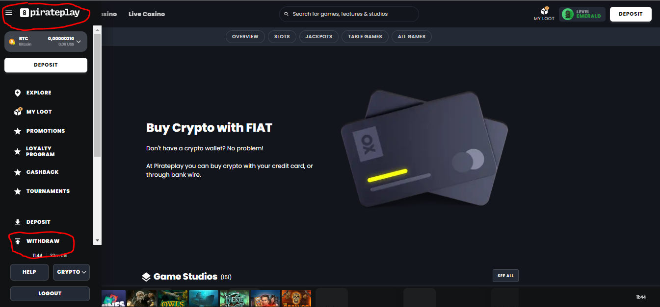Open the CRYPTO currency dropdown
660x307 pixels.
(71, 272)
